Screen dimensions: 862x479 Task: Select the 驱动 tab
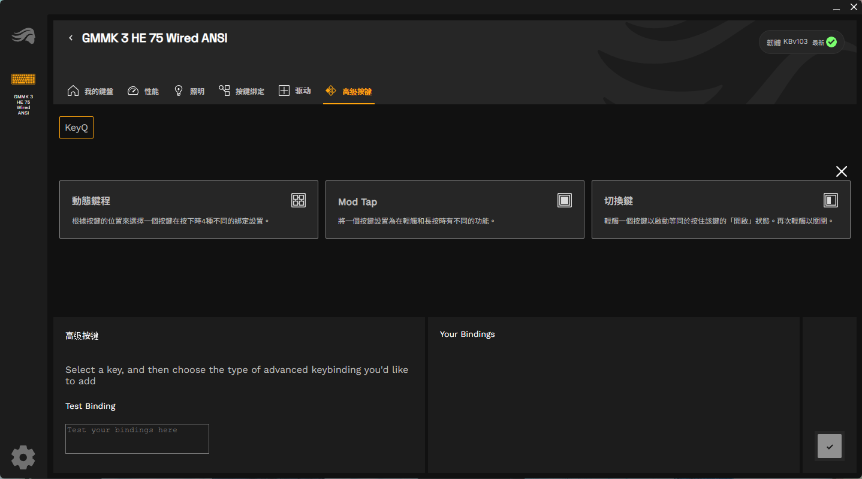[295, 91]
